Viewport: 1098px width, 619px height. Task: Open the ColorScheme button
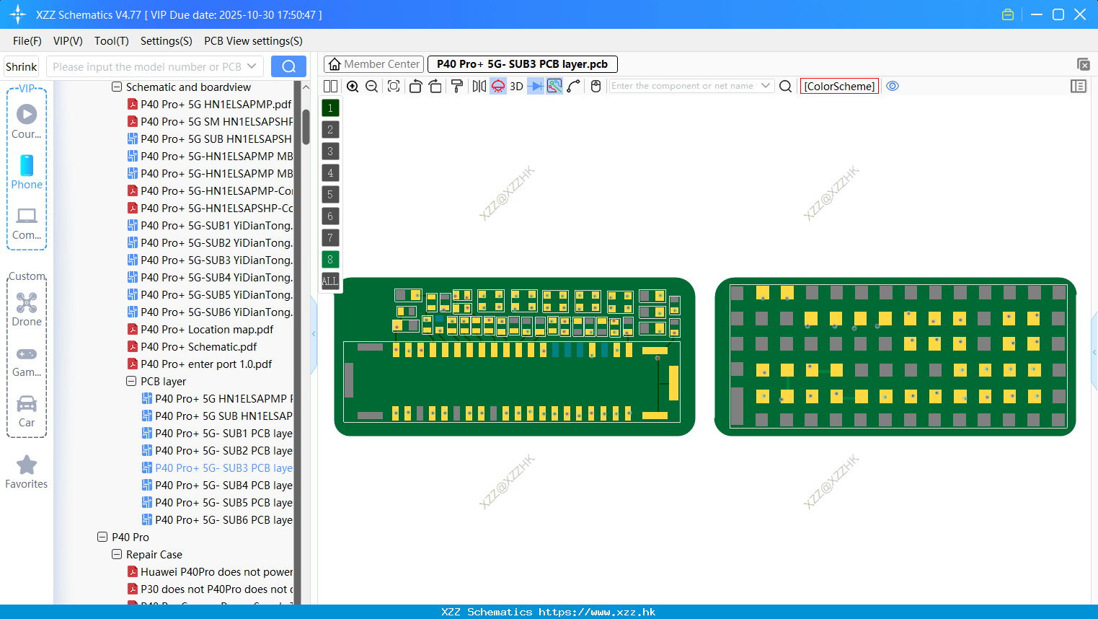click(x=839, y=86)
